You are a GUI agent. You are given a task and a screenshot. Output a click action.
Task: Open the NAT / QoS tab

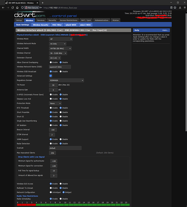click(x=86, y=20)
